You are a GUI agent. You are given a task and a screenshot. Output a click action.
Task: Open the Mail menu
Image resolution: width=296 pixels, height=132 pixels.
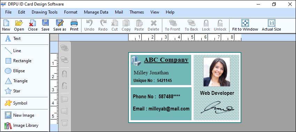[119, 12]
